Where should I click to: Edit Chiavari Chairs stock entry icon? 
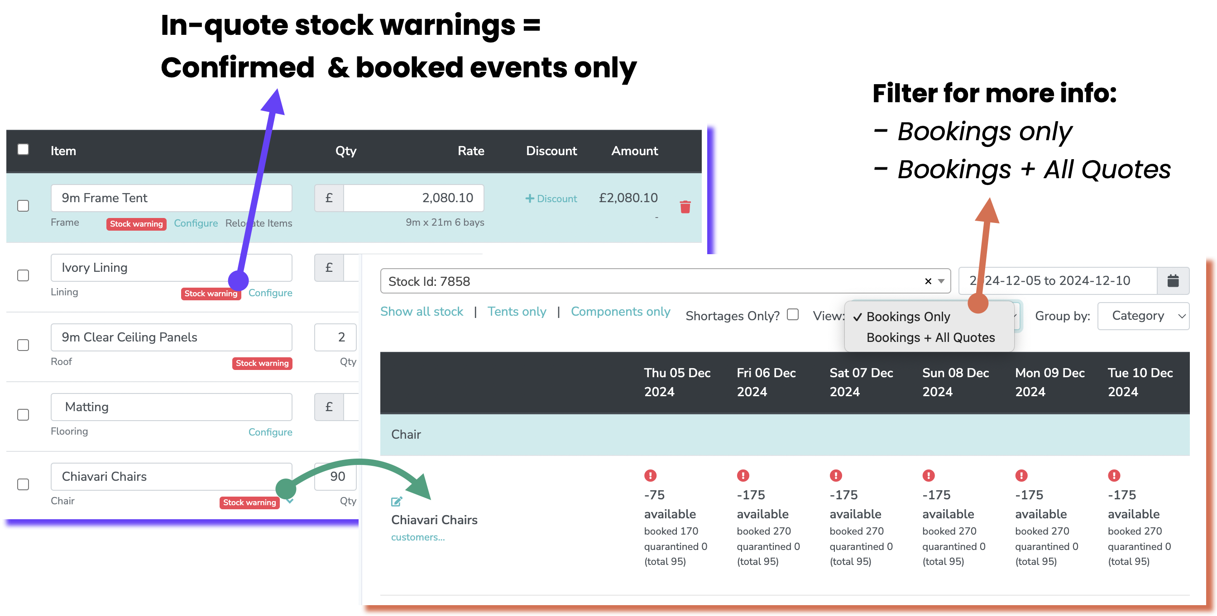click(x=396, y=501)
